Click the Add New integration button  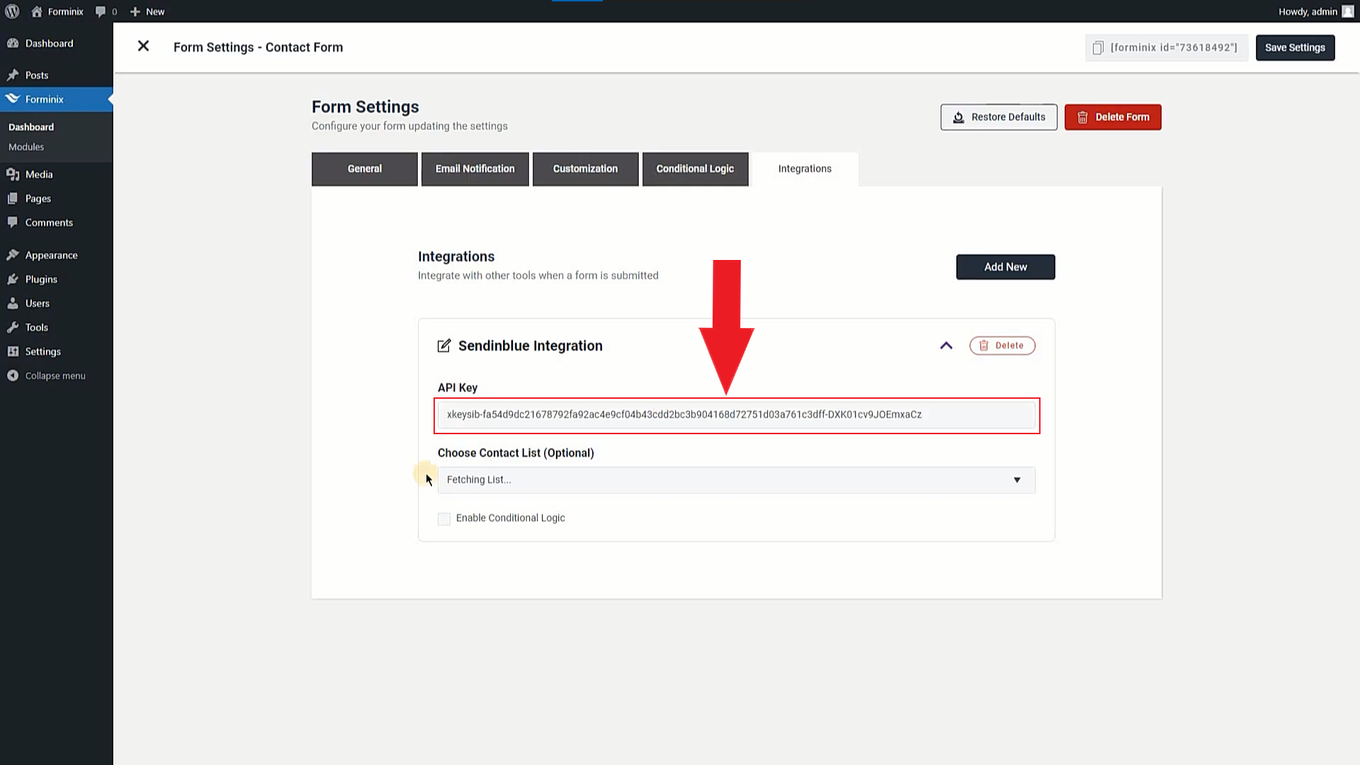pos(1005,266)
